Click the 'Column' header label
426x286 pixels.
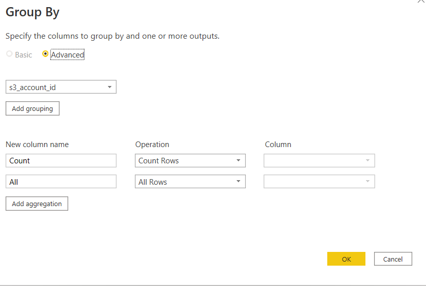click(x=278, y=145)
